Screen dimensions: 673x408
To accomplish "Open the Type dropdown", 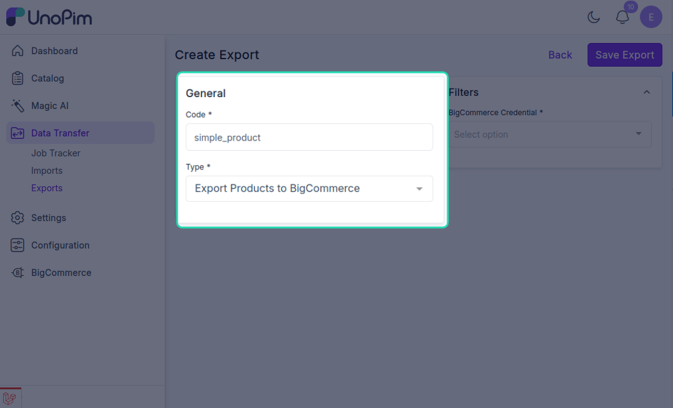I will coord(309,189).
